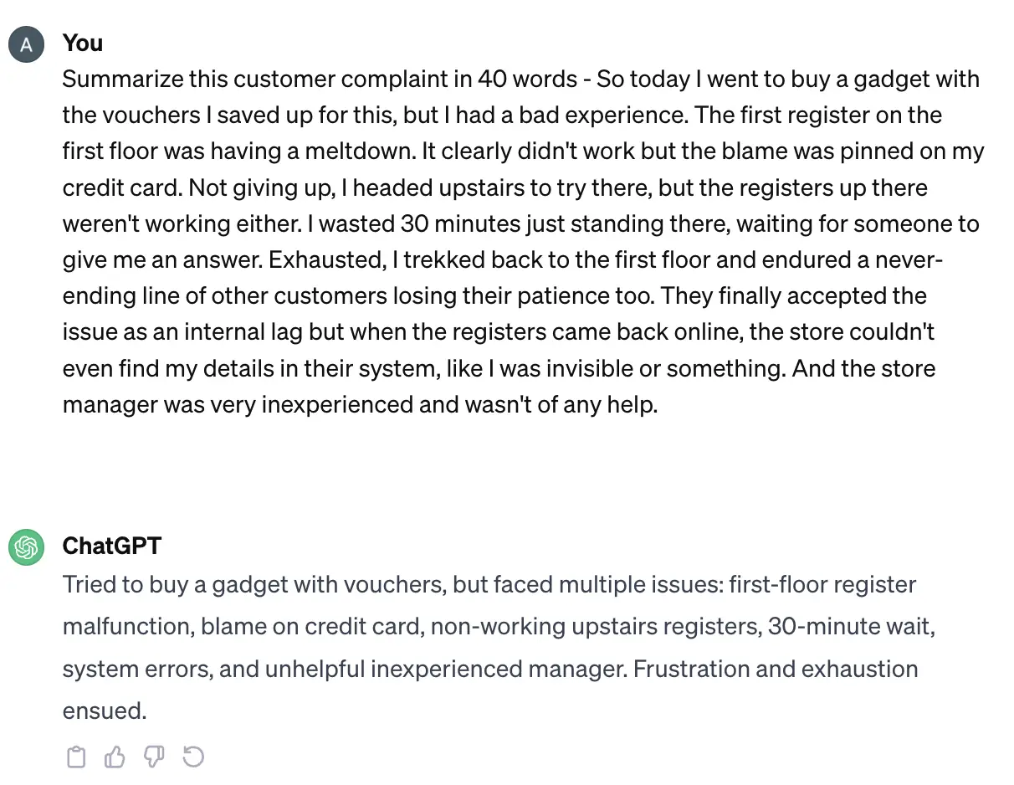
Task: Select the user avatar with letter A
Action: 26,44
